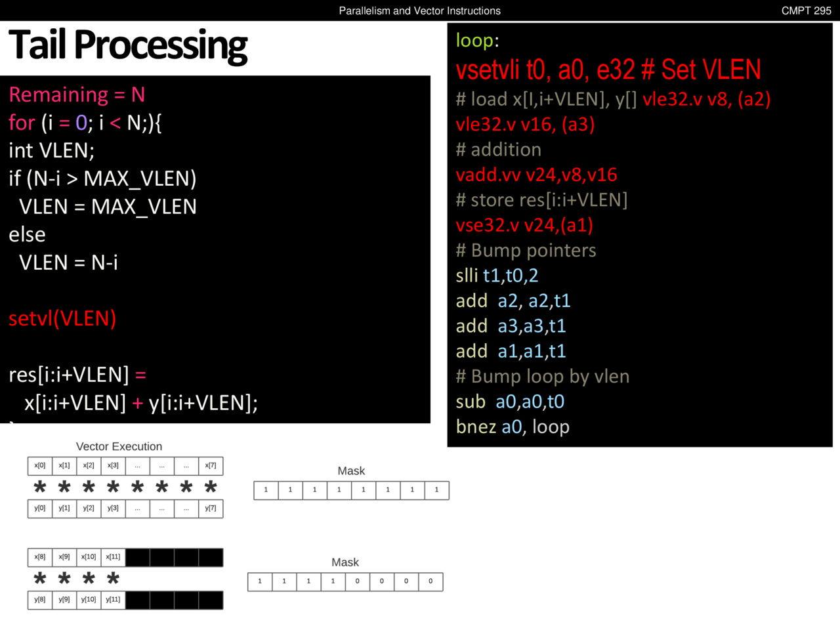The image size is (840, 630).
Task: Click the "Vector Execution" diagram label
Action: pos(119,446)
